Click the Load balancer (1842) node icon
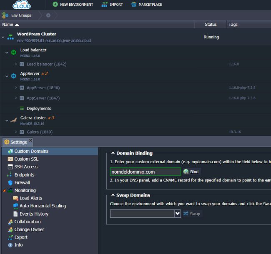This screenshot has width=271, height=254. point(22,64)
